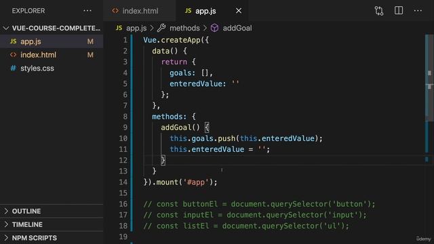Expand the OUTLINE section

pos(52,211)
